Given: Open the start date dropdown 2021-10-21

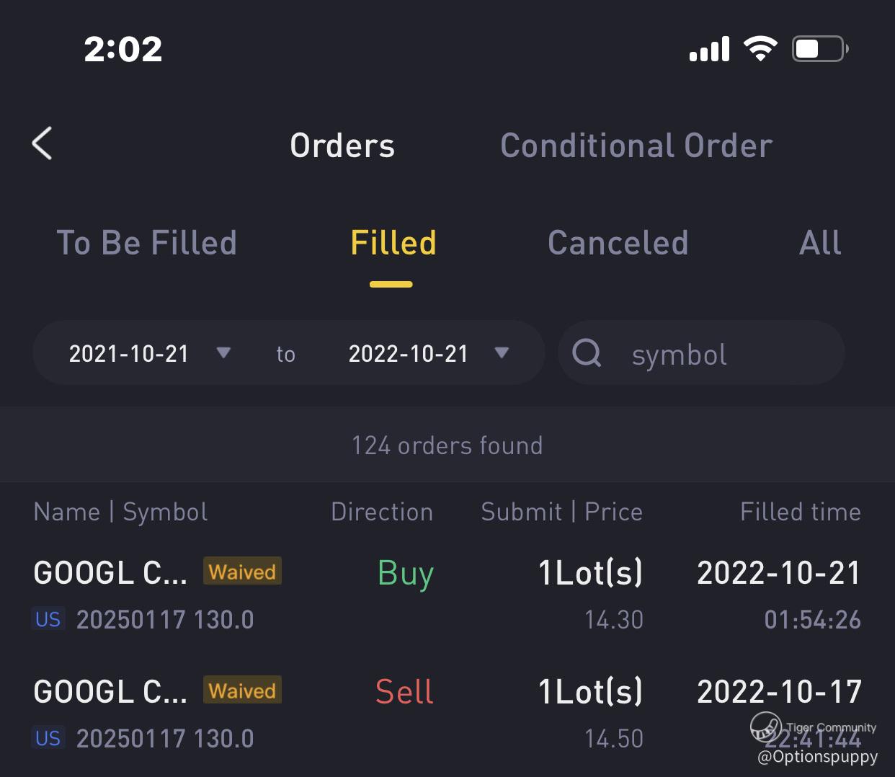Looking at the screenshot, I should pyautogui.click(x=149, y=353).
